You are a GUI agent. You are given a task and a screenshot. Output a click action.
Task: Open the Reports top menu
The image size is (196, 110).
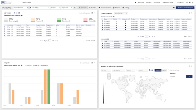(x=149, y=3)
